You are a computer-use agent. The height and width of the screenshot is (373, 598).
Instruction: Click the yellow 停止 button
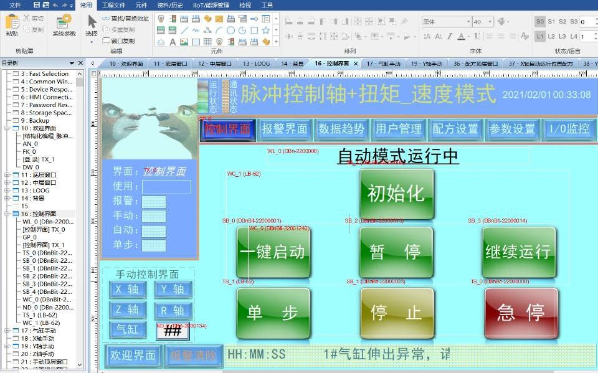click(x=397, y=313)
